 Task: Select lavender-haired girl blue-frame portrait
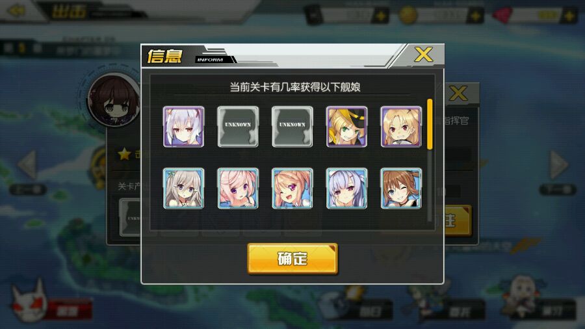click(346, 188)
